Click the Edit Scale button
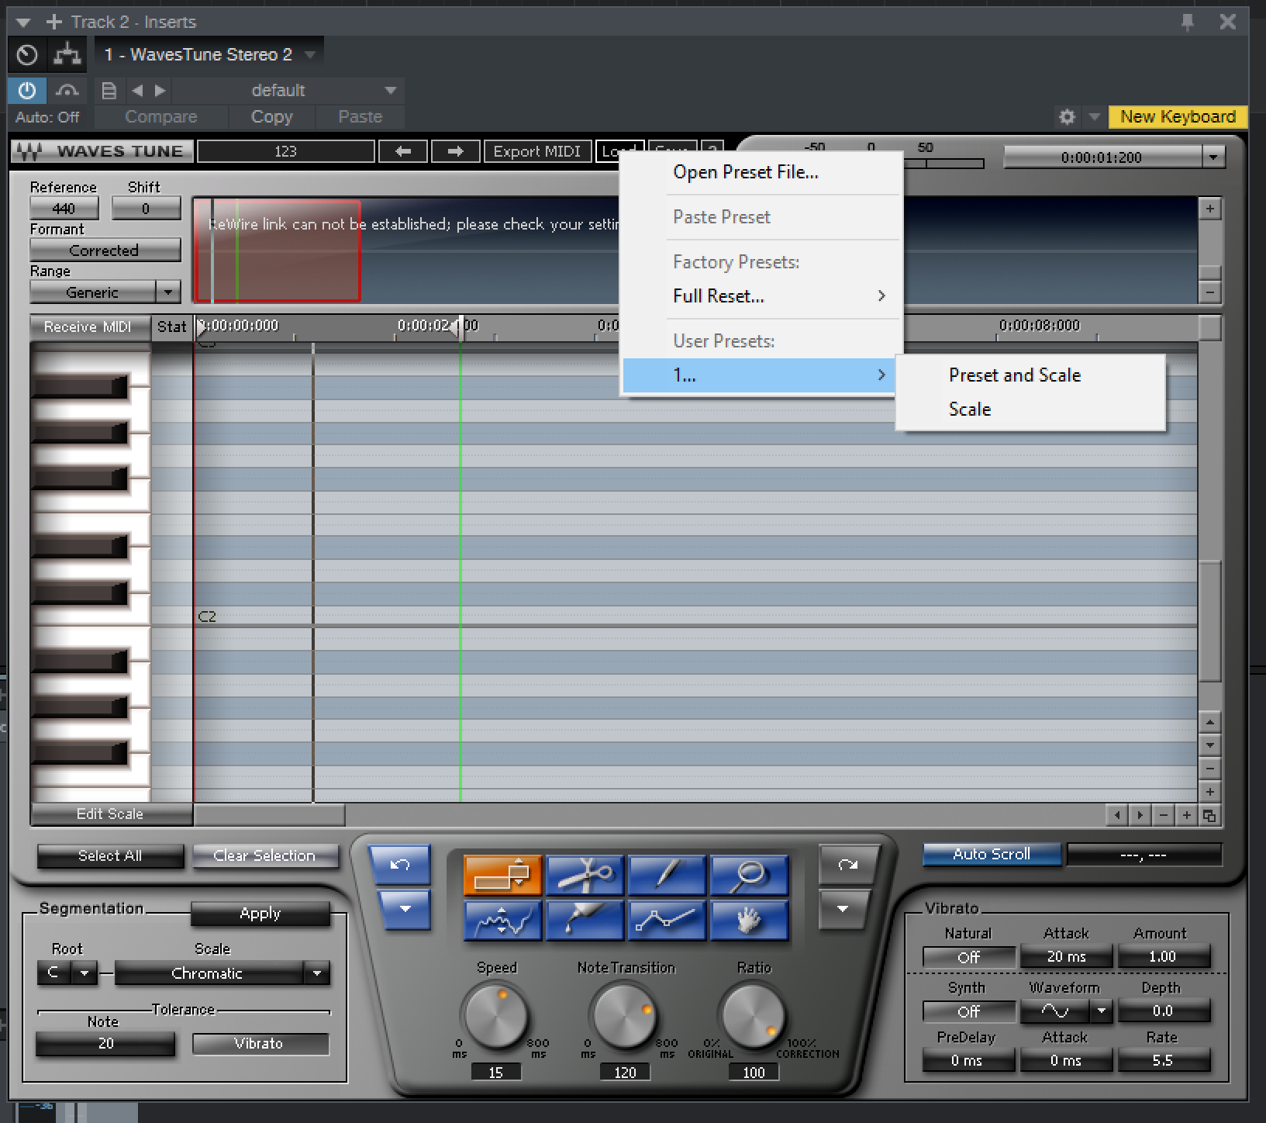Screen dimensions: 1266x1123 click(110, 814)
